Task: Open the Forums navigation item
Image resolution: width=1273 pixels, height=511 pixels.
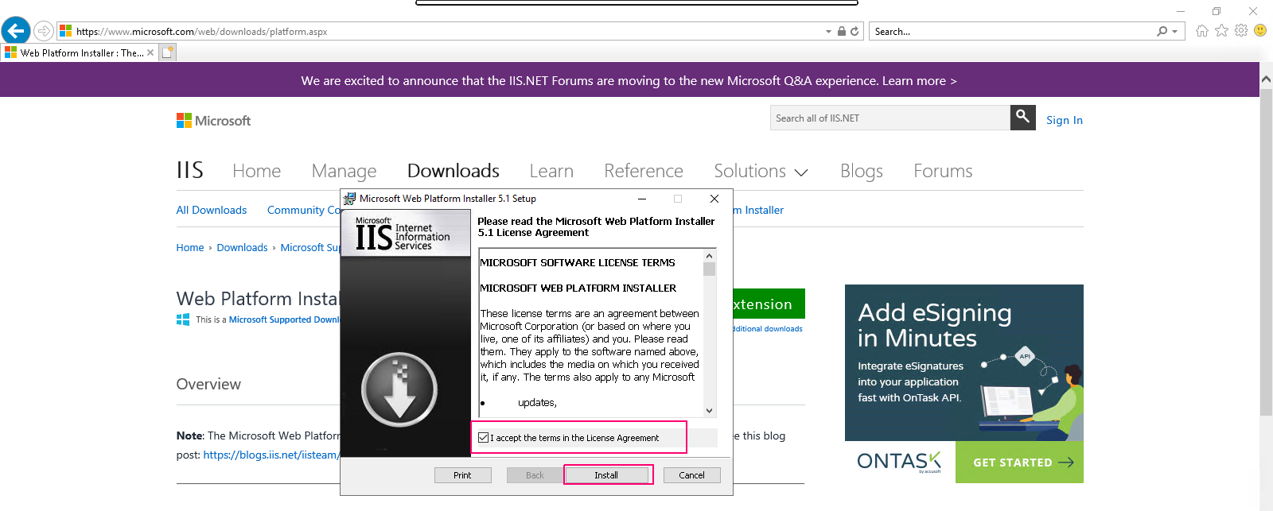Action: point(943,171)
